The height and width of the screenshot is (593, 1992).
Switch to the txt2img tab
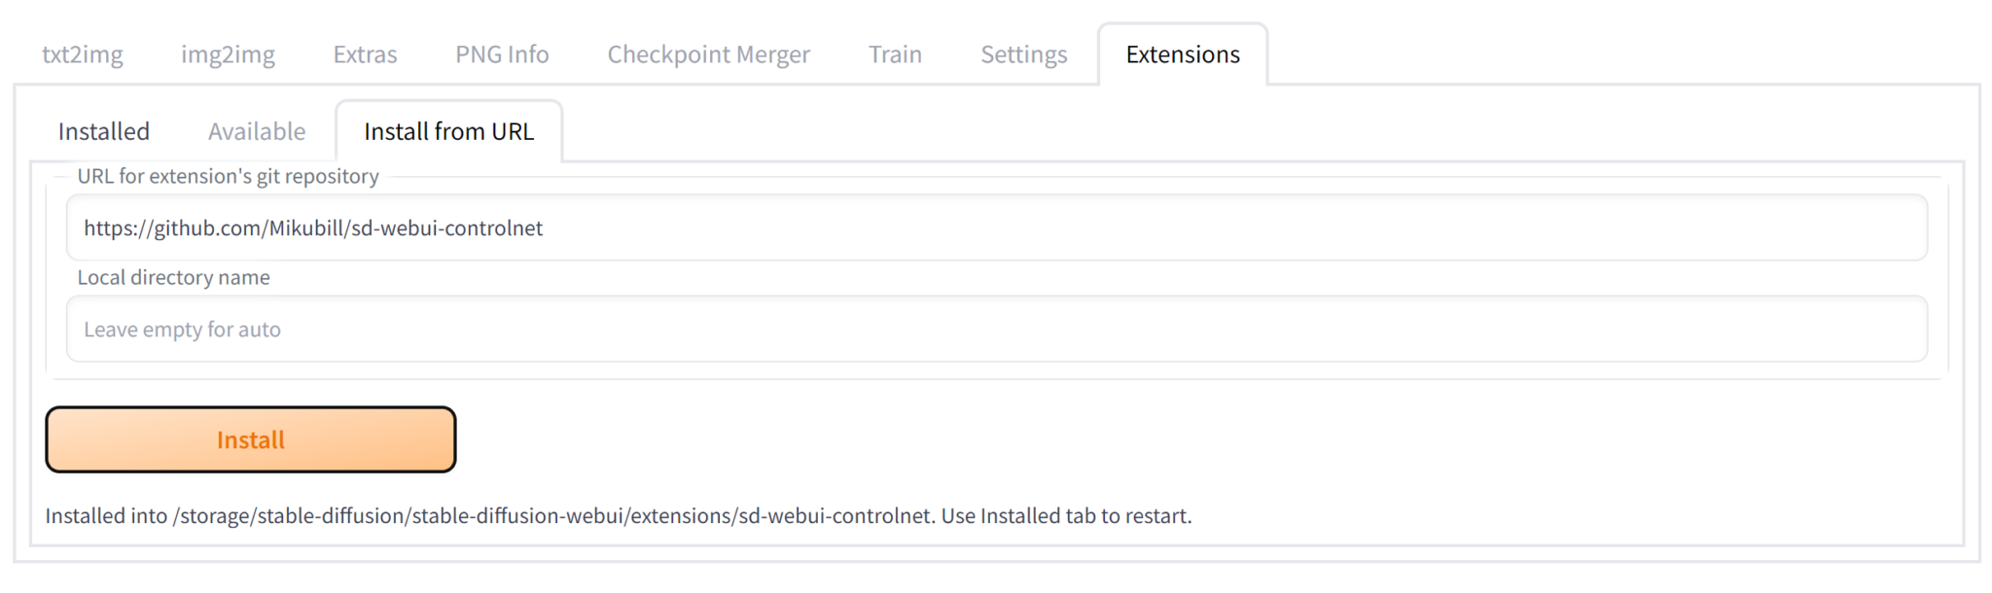83,54
